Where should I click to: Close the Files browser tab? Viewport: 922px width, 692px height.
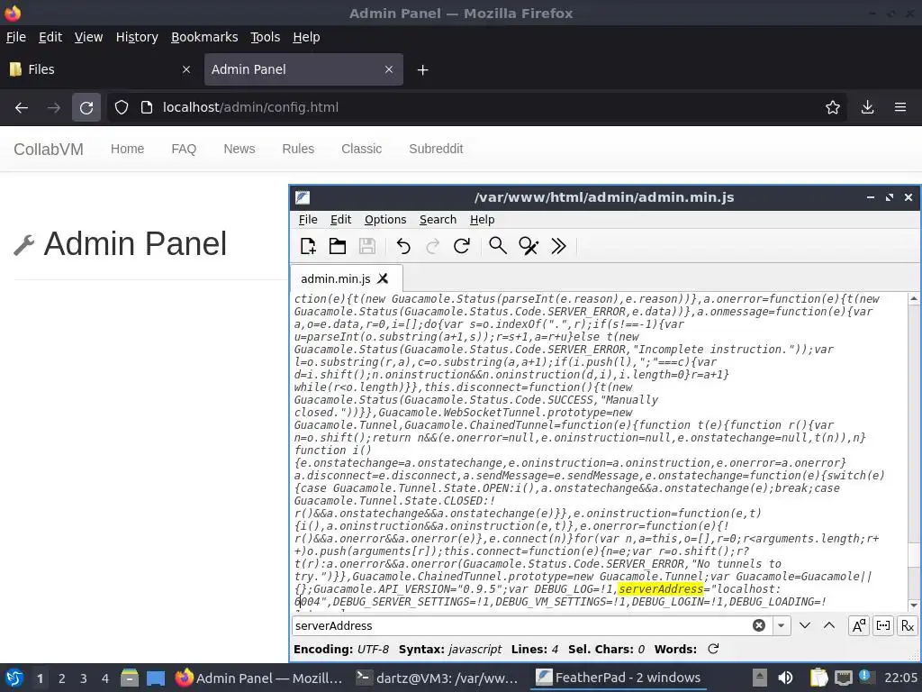[186, 69]
